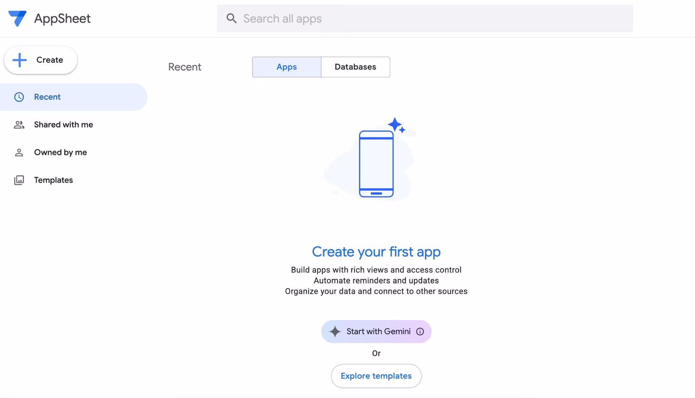Open Owned by me list
Viewport: 695px width, 398px height.
[74, 153]
